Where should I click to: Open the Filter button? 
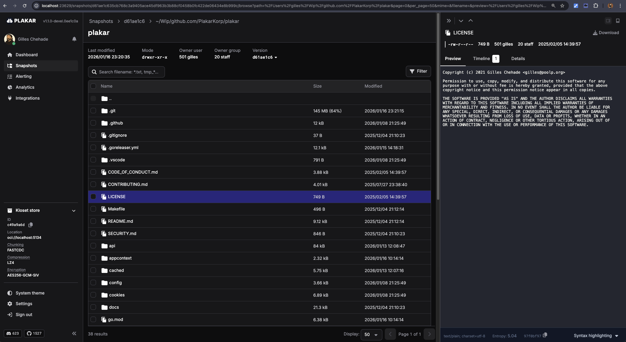tap(418, 71)
